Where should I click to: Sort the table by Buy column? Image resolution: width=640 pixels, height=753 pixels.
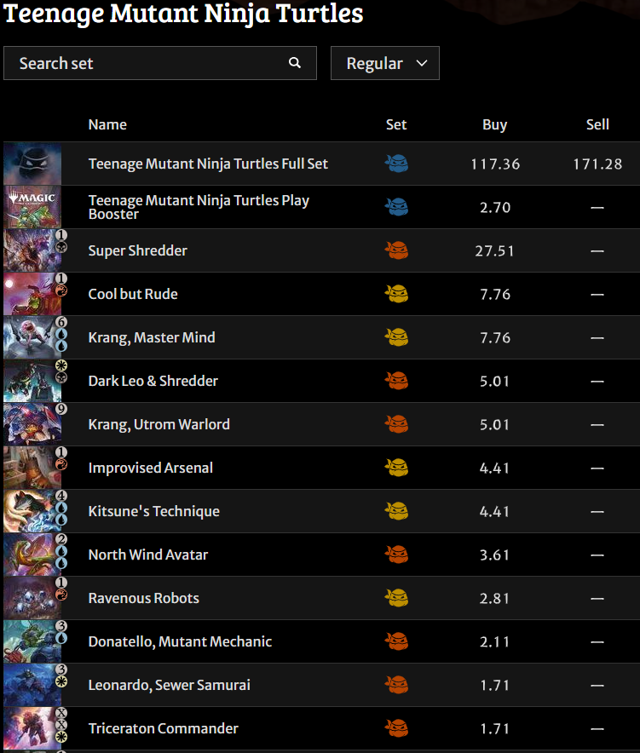(495, 124)
